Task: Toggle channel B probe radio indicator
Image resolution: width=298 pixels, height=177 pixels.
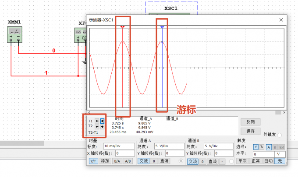Action: [231, 161]
